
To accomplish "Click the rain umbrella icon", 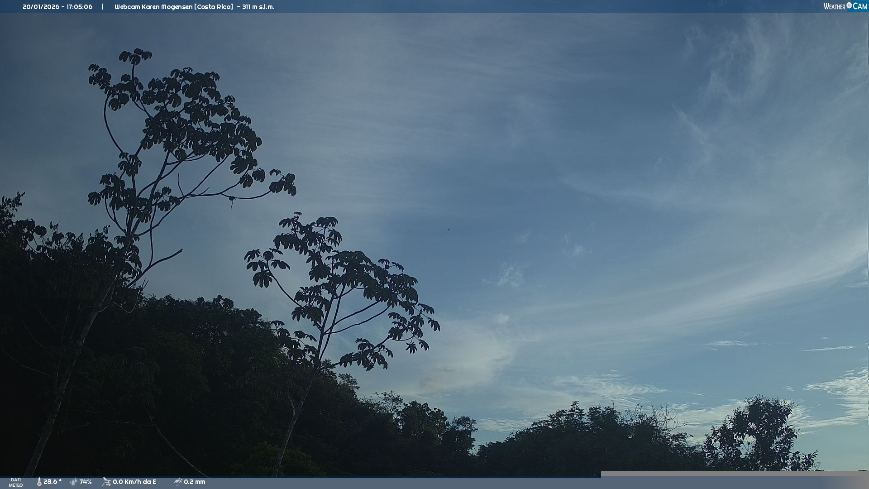I will click(178, 482).
